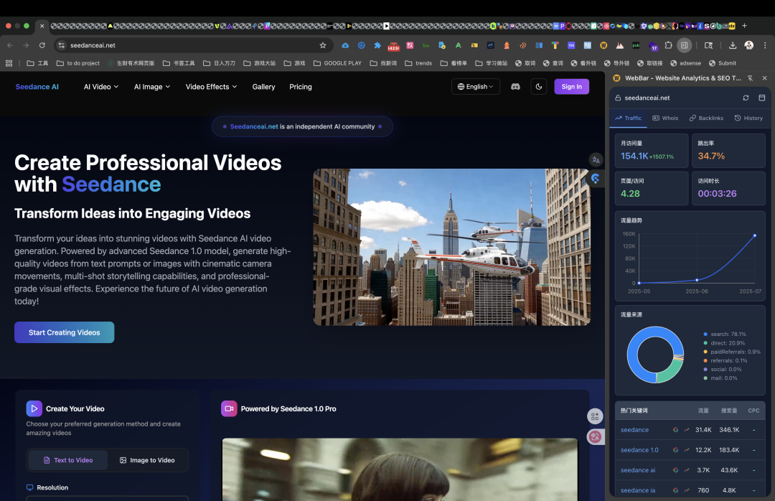Switch to WebBar Whois tab
Viewport: 775px width, 501px height.
665,118
